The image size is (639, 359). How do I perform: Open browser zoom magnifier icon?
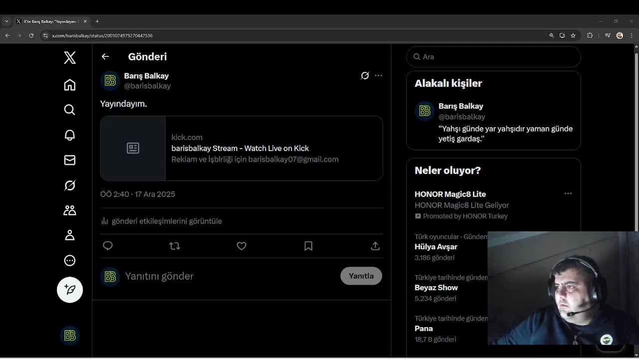tap(552, 35)
